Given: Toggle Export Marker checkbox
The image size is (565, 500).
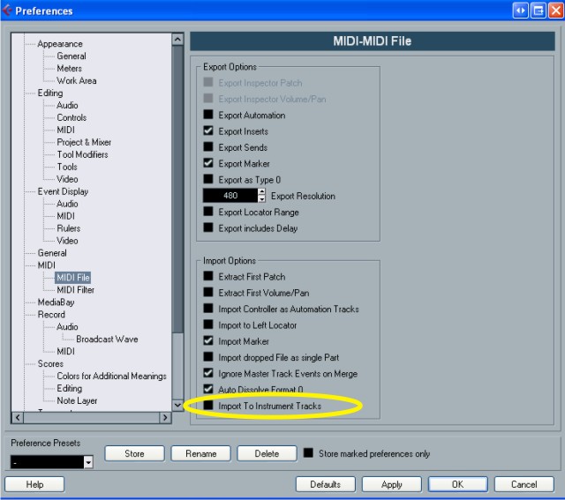Looking at the screenshot, I should tap(209, 163).
